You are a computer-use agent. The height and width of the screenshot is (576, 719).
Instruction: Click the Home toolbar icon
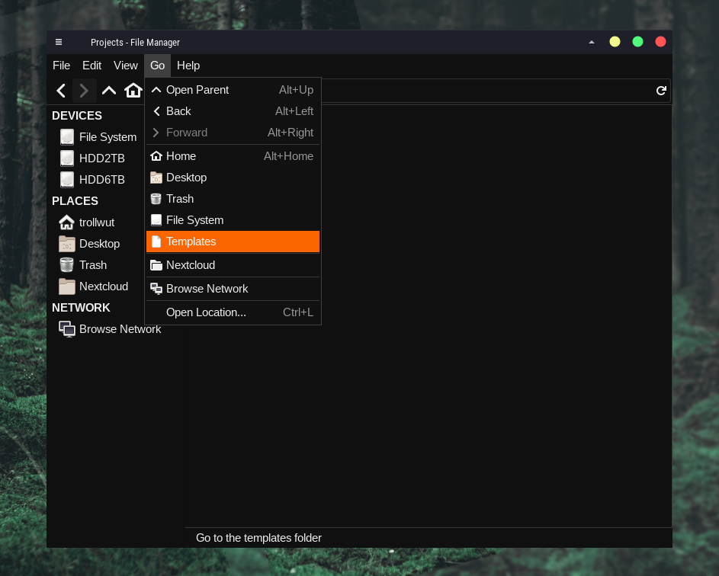[133, 91]
